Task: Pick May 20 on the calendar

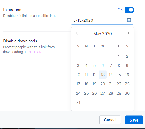Action: pyautogui.click(x=103, y=84)
